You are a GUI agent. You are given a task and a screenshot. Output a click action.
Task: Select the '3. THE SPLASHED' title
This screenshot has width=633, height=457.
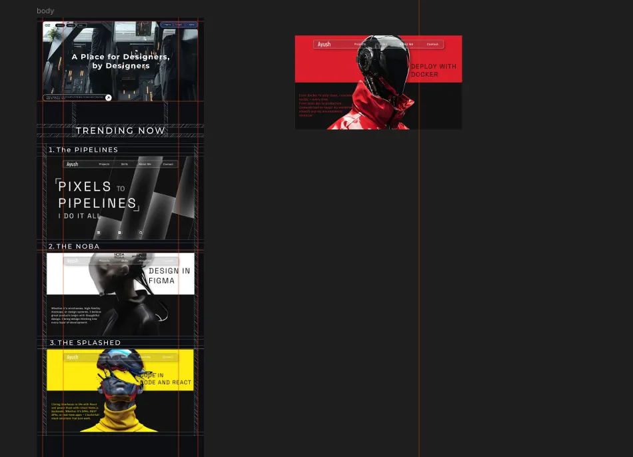[x=85, y=342]
